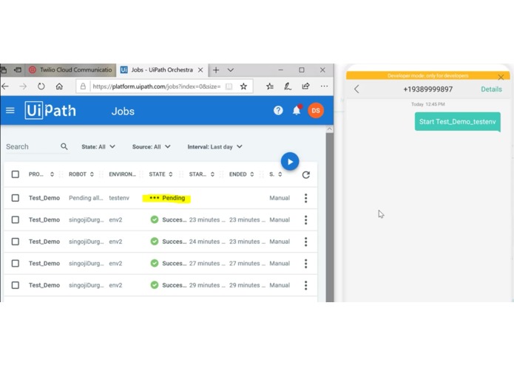Go to the browser home page
This screenshot has width=514, height=365.
[59, 86]
